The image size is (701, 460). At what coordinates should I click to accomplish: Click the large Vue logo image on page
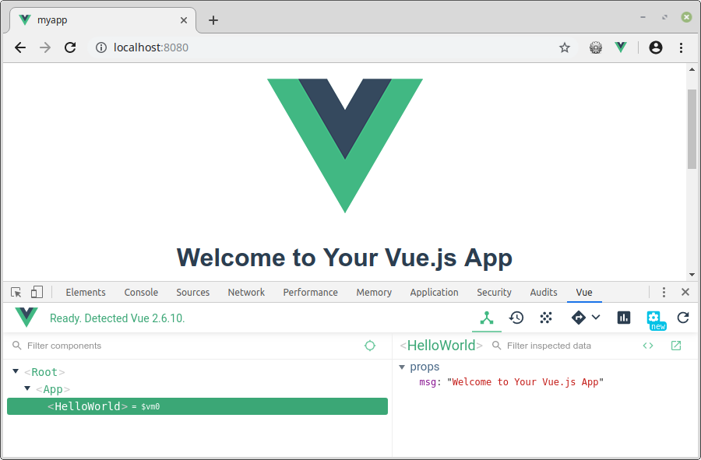click(x=345, y=146)
